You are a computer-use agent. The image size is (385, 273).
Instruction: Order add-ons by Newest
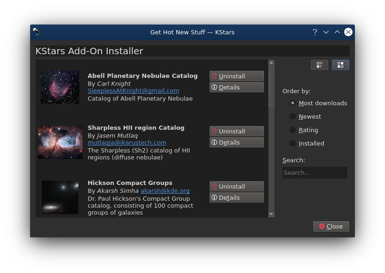(x=305, y=116)
